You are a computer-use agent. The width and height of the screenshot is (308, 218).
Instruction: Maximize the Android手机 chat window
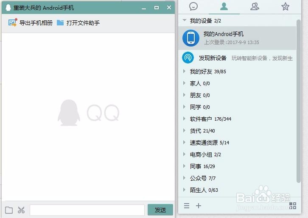coord(157,8)
